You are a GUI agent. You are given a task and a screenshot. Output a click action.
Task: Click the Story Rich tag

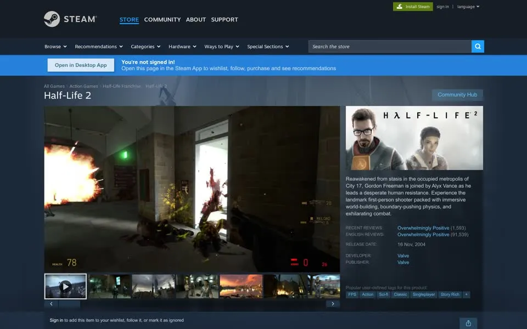point(450,294)
